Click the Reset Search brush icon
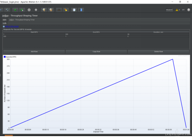The width and height of the screenshot is (192, 138). point(66,10)
